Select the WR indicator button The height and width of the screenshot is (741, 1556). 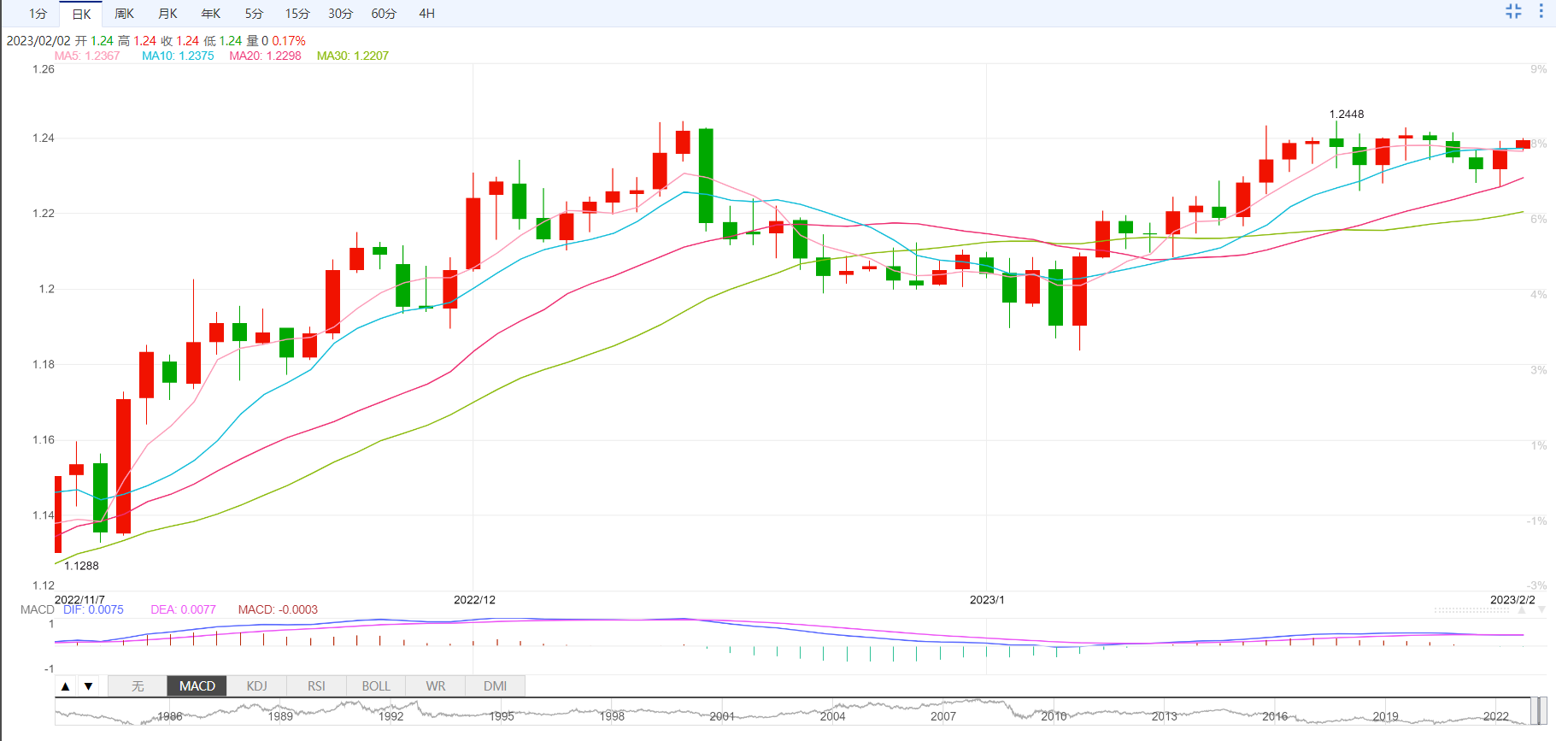(436, 685)
